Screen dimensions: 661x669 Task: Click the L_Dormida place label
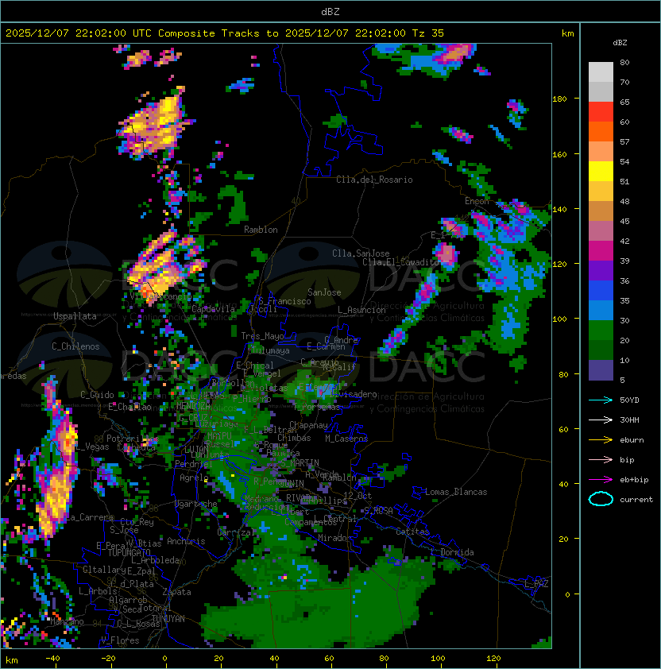452,552
